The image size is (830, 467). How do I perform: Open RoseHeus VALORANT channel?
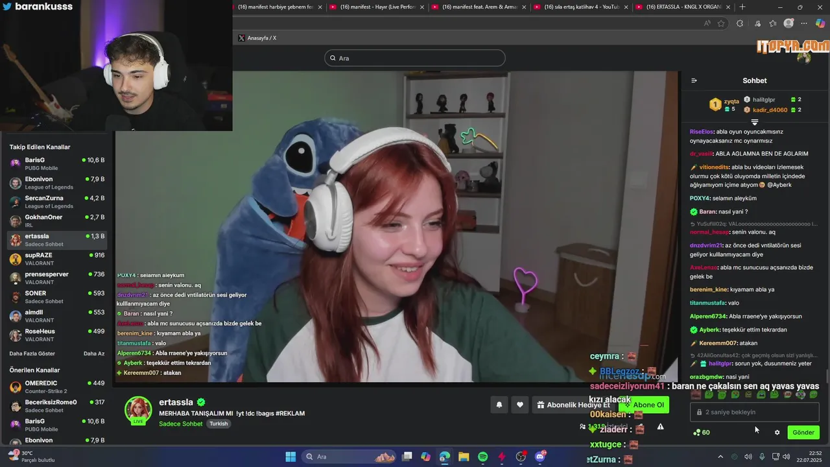[57, 335]
